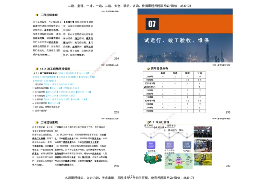Click list item 6. 建筑垃圾控制
The height and width of the screenshot is (183, 259).
click(40, 103)
